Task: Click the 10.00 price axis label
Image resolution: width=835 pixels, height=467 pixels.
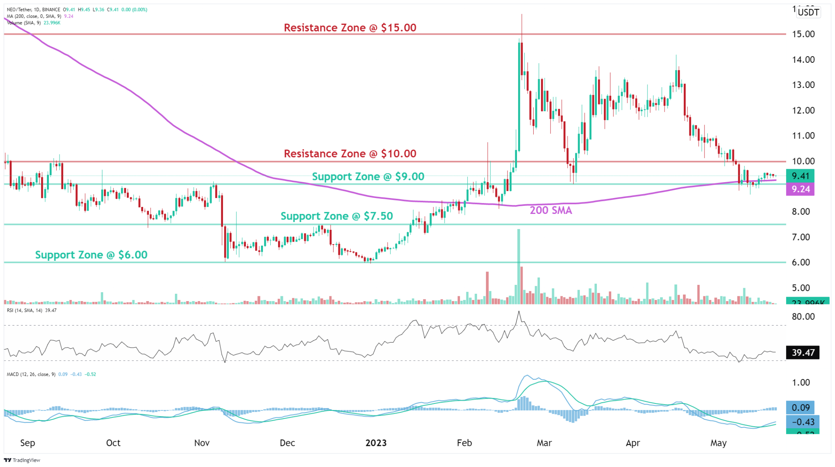Action: tap(803, 161)
